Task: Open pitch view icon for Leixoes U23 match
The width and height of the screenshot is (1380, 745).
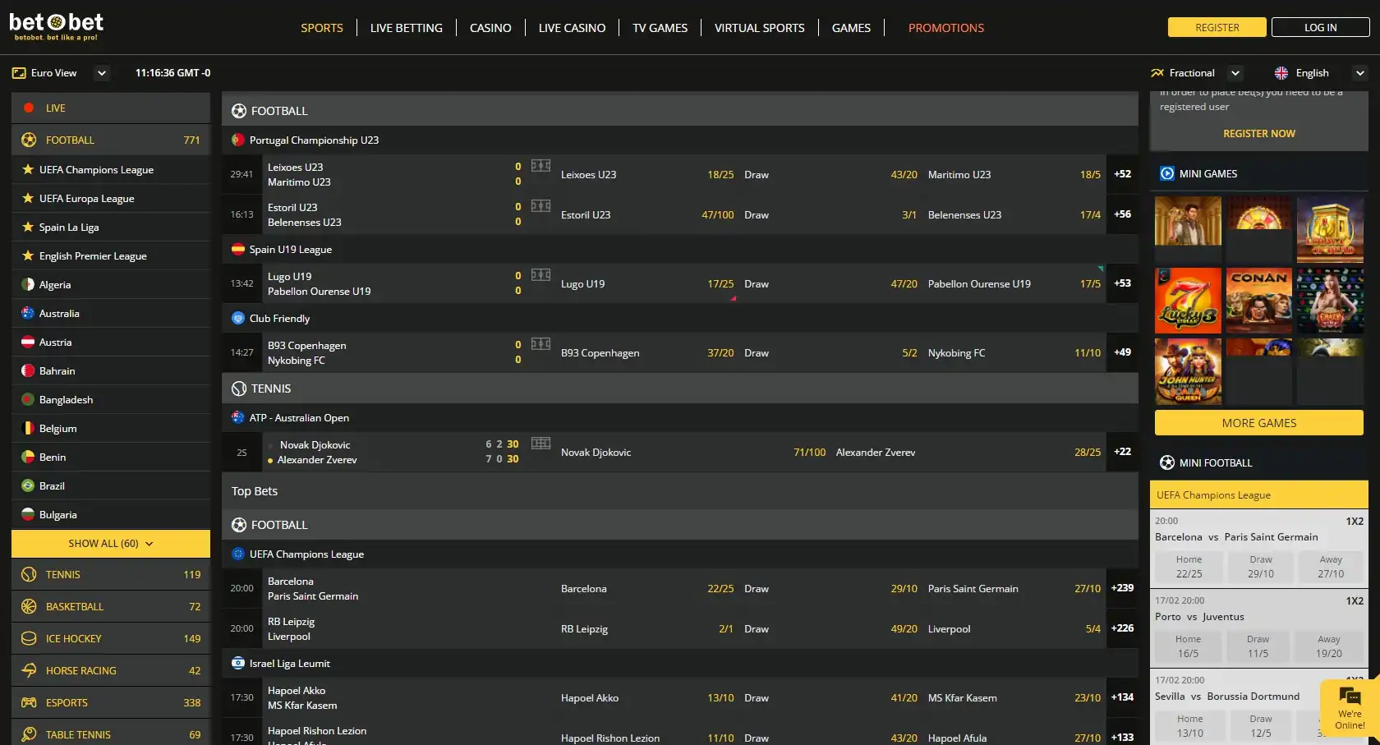Action: click(x=540, y=166)
